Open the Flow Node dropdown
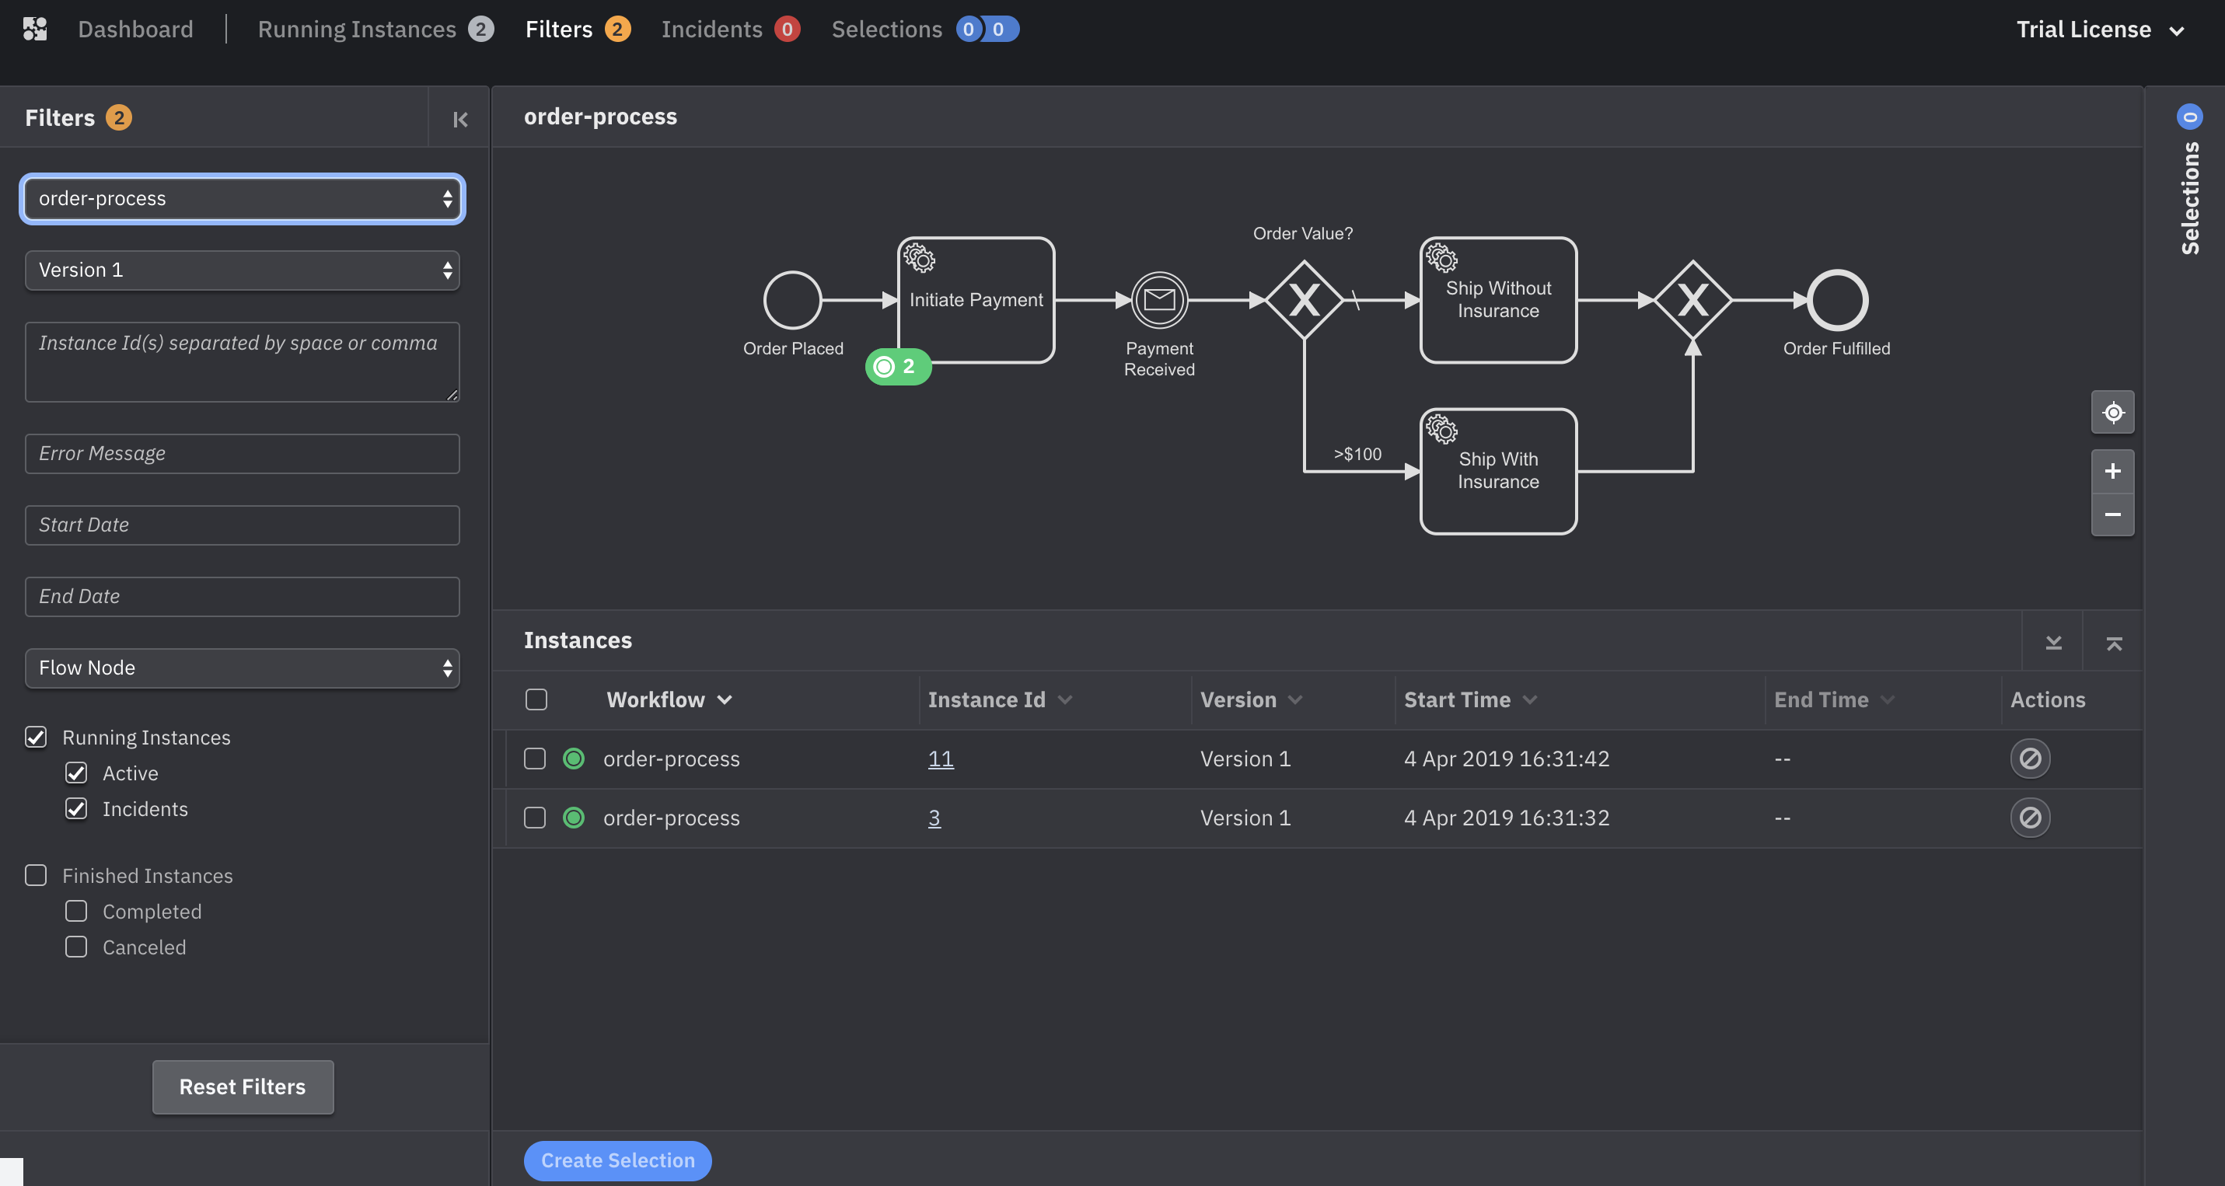This screenshot has height=1186, width=2225. click(242, 668)
